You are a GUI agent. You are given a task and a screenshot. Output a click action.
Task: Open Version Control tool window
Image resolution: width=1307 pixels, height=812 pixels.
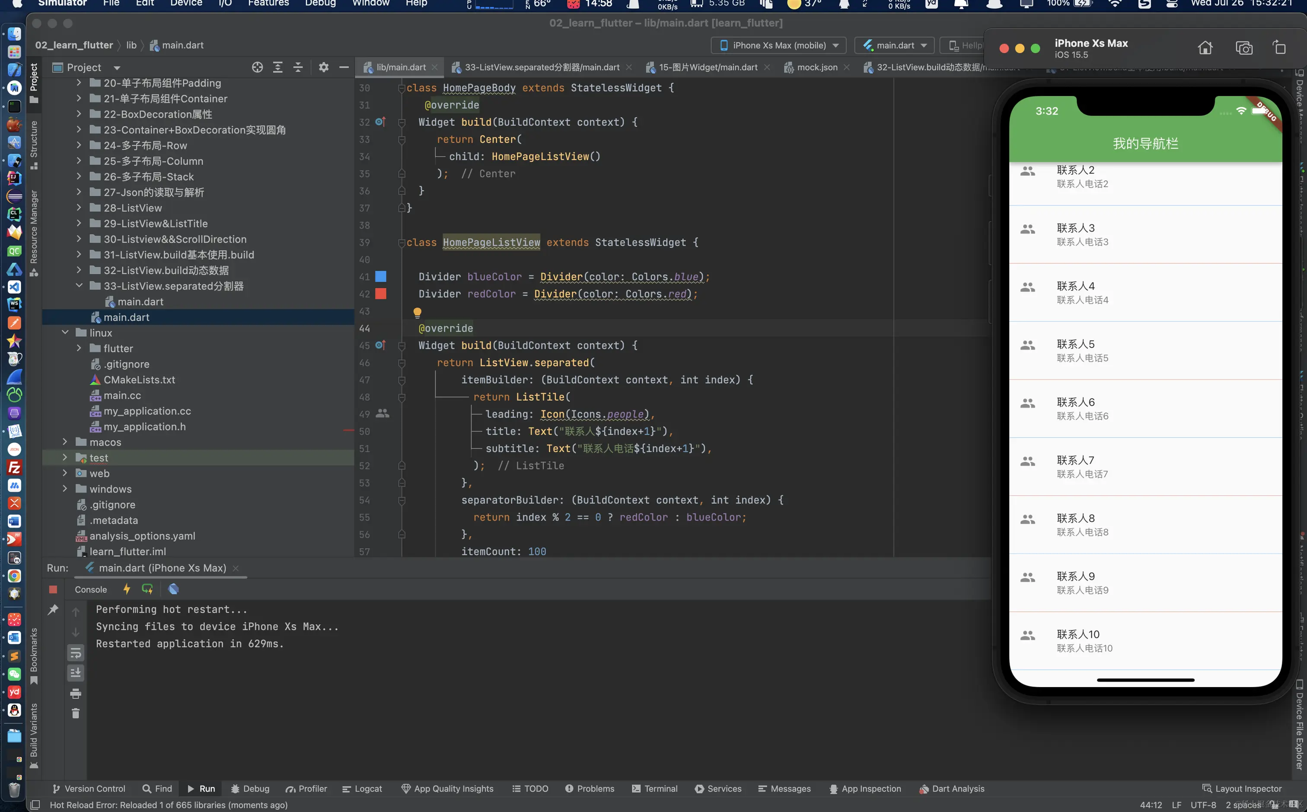tap(89, 788)
